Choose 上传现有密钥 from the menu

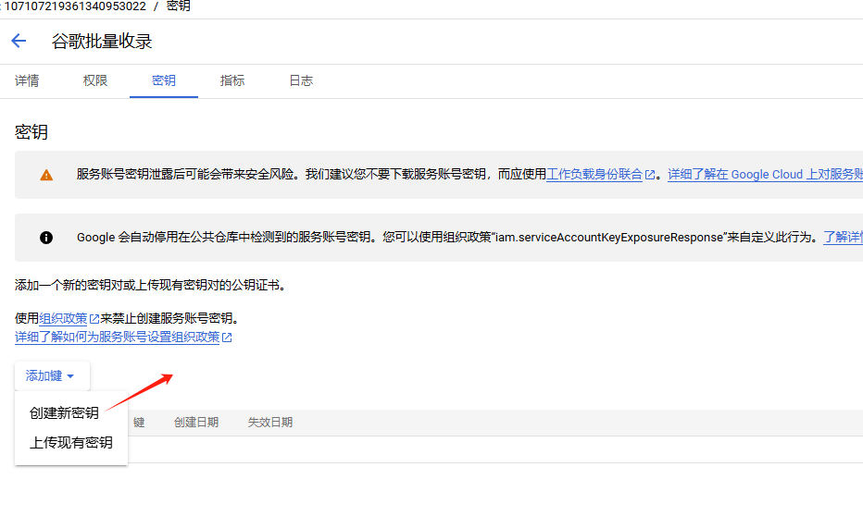71,442
